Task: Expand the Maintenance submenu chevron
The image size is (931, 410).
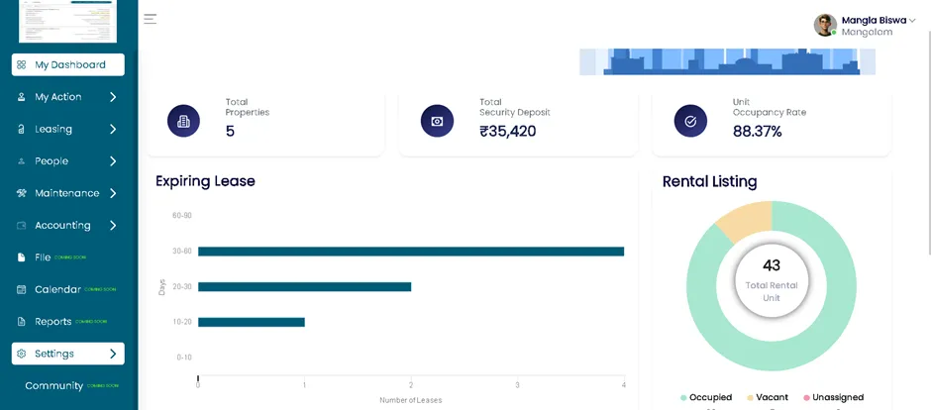Action: (113, 193)
